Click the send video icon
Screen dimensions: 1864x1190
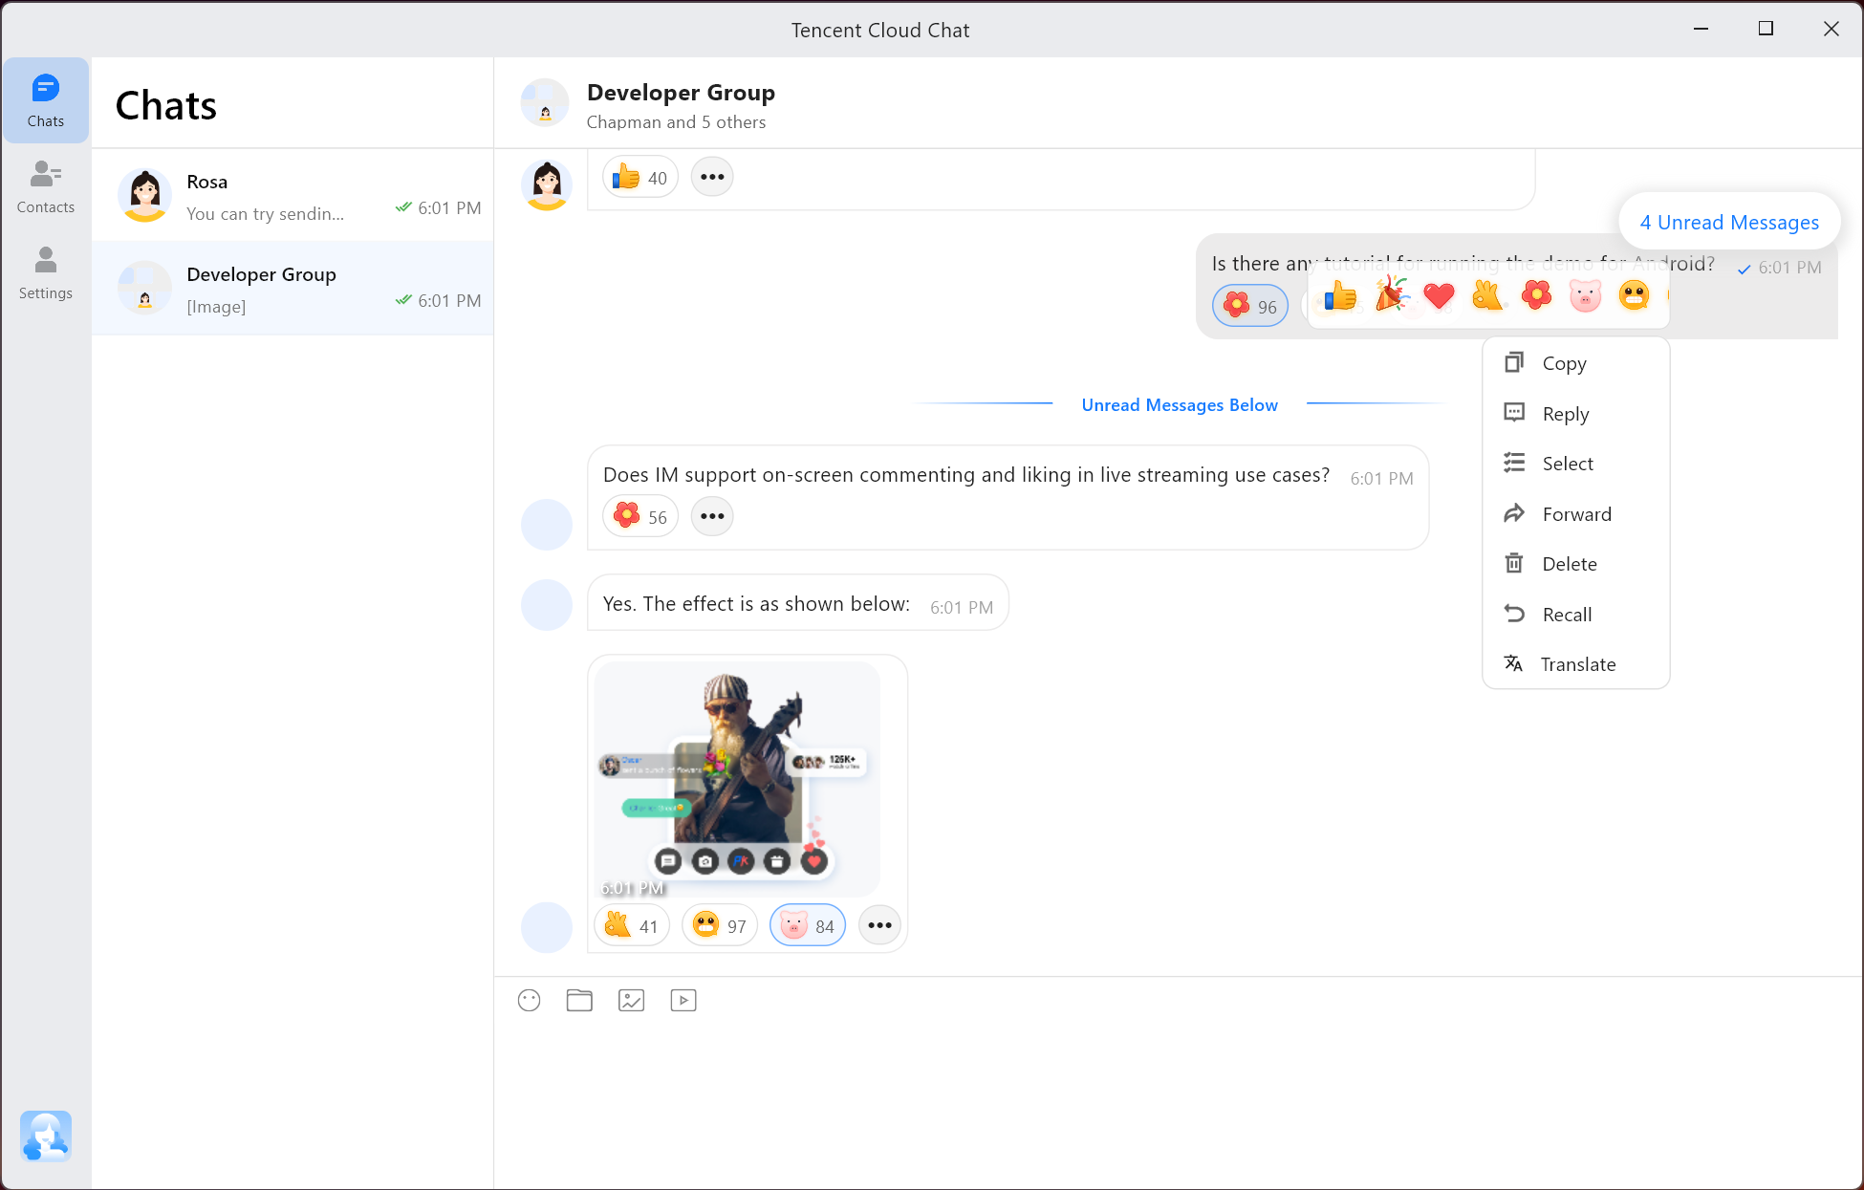(683, 1000)
